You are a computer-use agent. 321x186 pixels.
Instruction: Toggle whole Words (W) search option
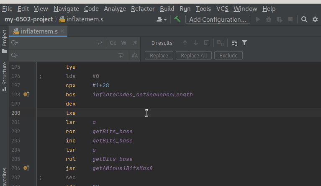[124, 43]
